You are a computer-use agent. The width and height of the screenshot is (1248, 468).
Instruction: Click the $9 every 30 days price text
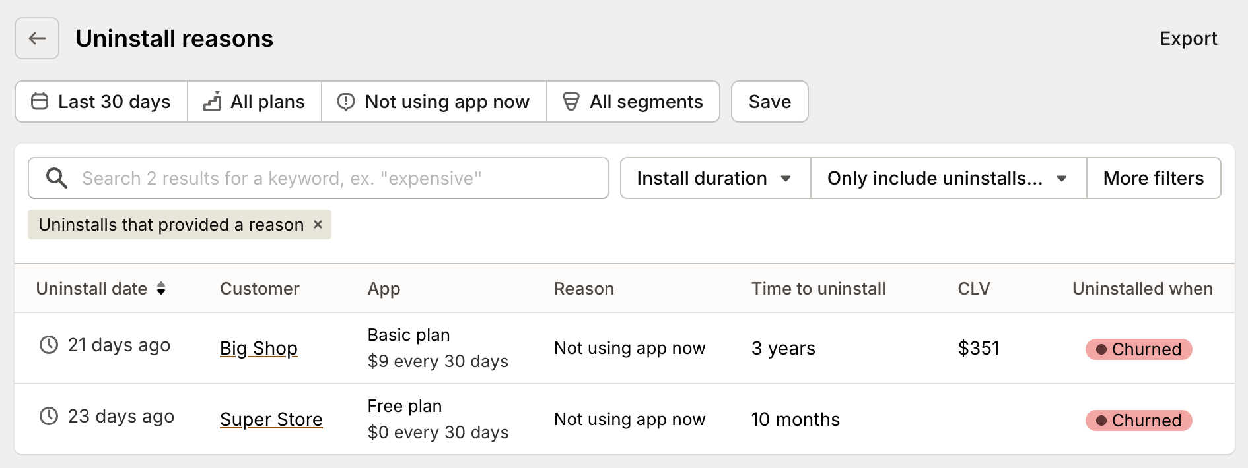[x=438, y=361]
